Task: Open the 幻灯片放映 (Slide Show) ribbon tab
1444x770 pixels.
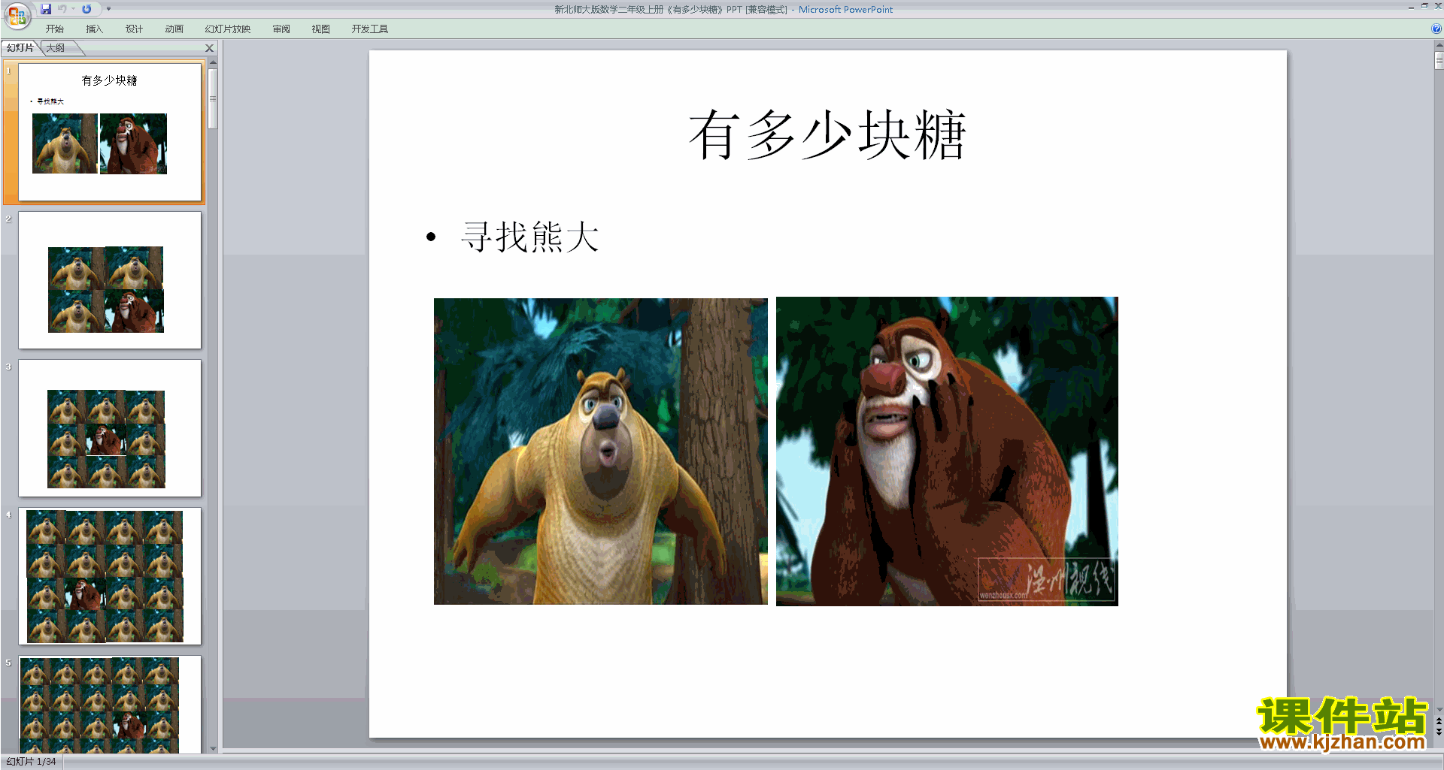Action: 228,29
